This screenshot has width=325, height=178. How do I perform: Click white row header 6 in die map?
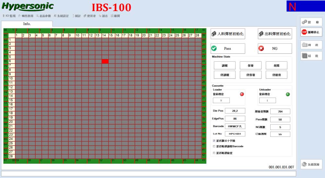click(x=12, y=61)
